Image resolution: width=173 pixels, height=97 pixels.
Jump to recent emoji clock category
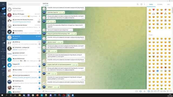coord(149,91)
